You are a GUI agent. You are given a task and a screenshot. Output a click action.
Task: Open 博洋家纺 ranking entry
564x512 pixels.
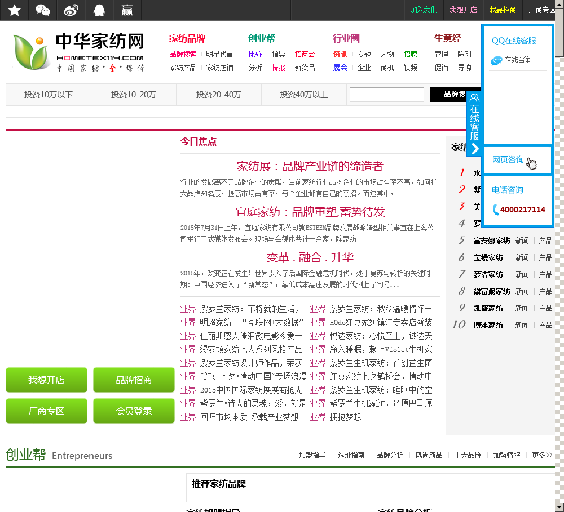(488, 325)
